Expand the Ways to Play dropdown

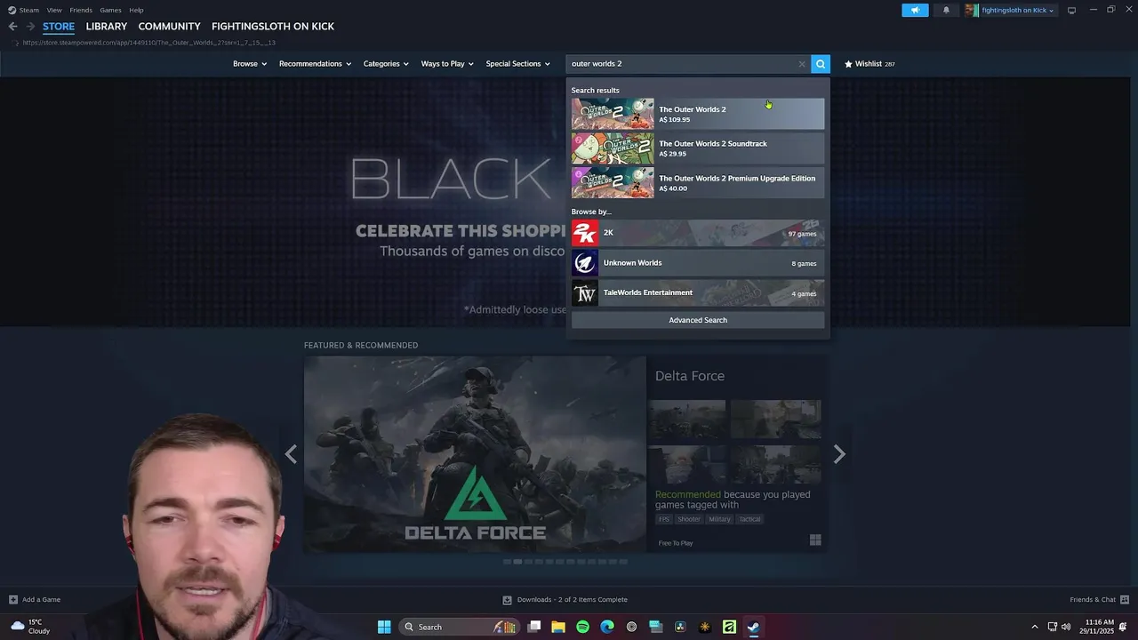pos(447,64)
